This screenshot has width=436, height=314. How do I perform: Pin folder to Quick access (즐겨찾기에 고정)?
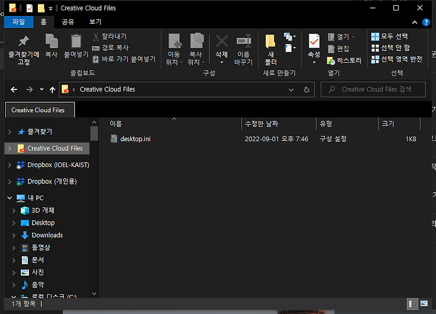pos(24,50)
